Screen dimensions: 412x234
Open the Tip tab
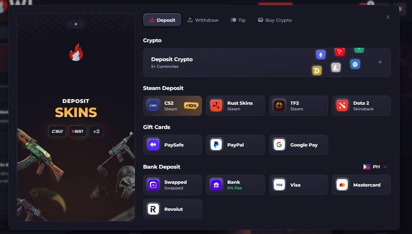(238, 20)
